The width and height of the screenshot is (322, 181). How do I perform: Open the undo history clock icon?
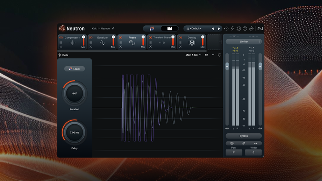tap(226, 28)
